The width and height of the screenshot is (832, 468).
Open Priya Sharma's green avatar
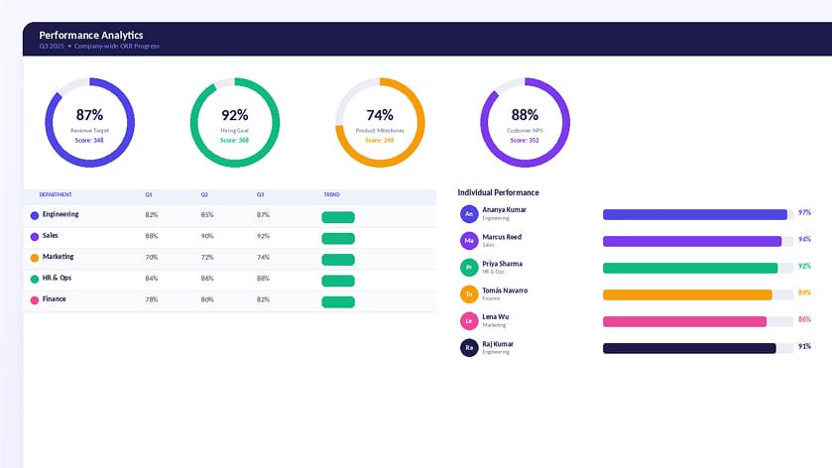469,268
